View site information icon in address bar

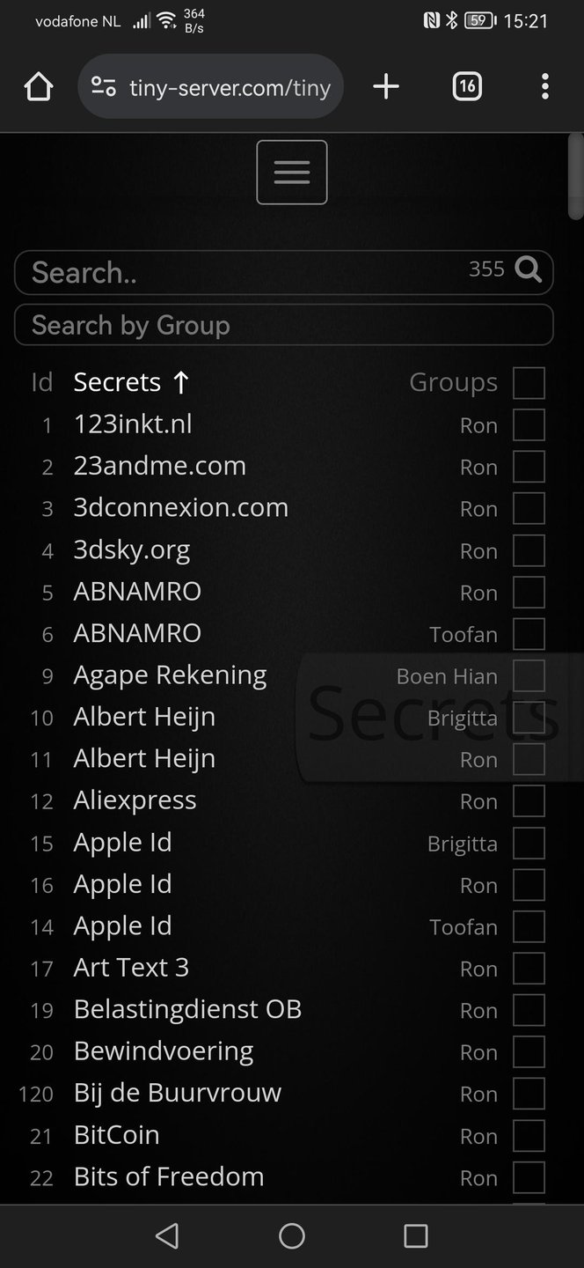pyautogui.click(x=104, y=86)
